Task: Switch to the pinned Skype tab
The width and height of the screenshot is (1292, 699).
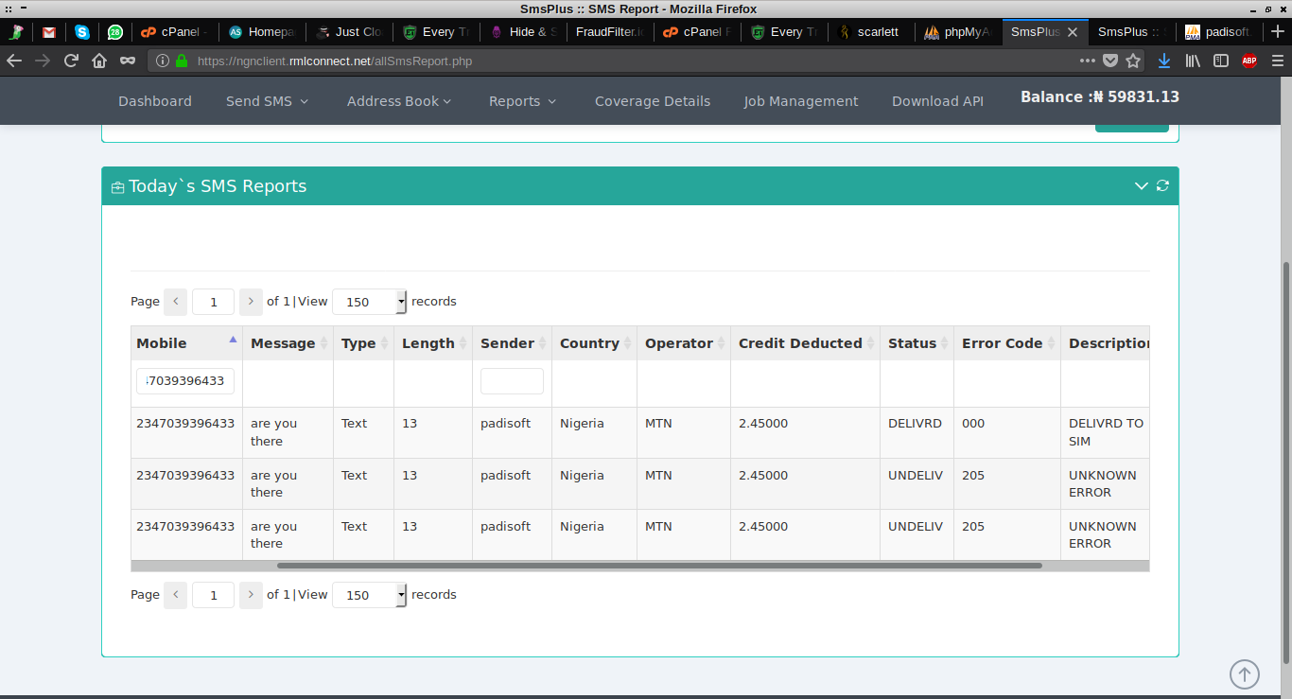Action: pos(82,31)
